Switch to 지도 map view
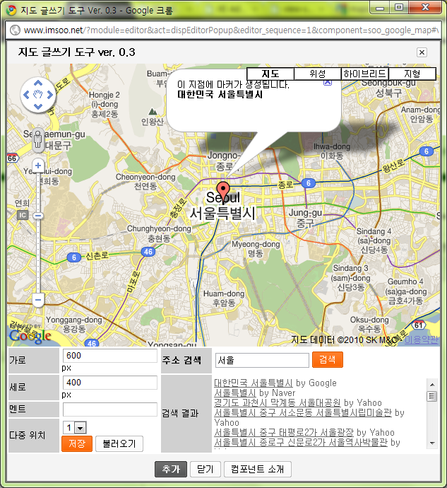The height and width of the screenshot is (488, 447). click(270, 74)
